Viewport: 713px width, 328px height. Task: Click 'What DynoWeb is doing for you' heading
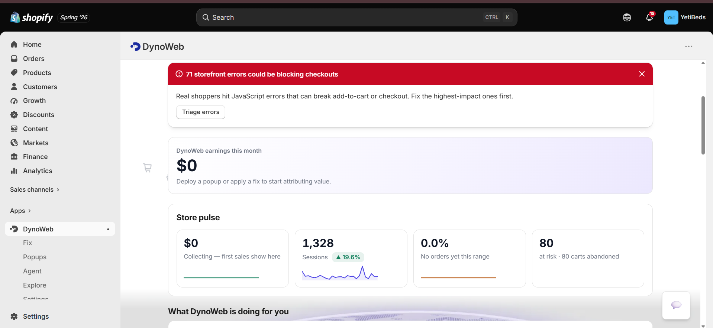[228, 312]
